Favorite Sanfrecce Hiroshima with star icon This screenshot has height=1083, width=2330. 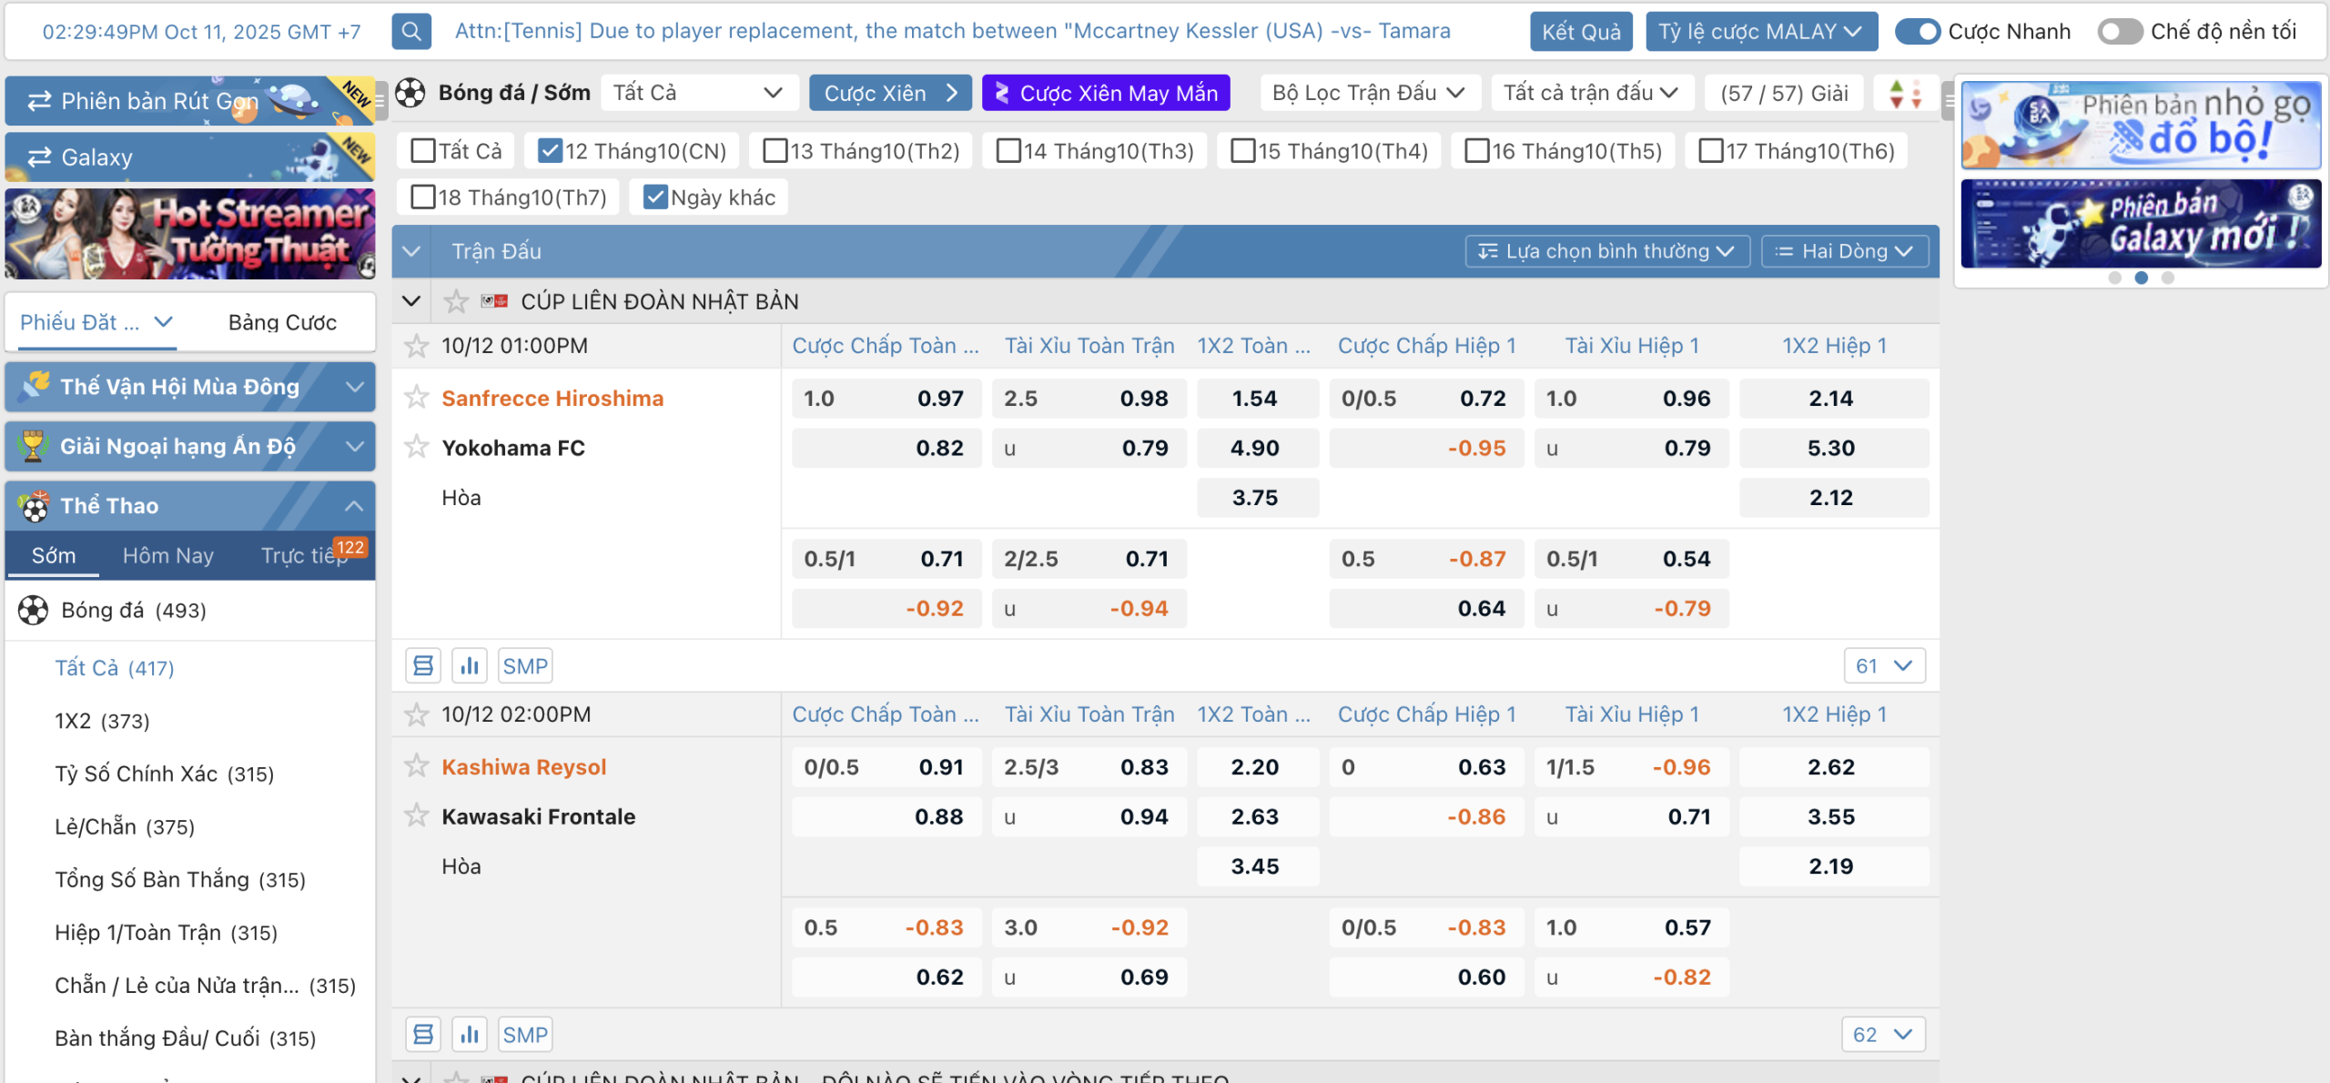(x=417, y=398)
